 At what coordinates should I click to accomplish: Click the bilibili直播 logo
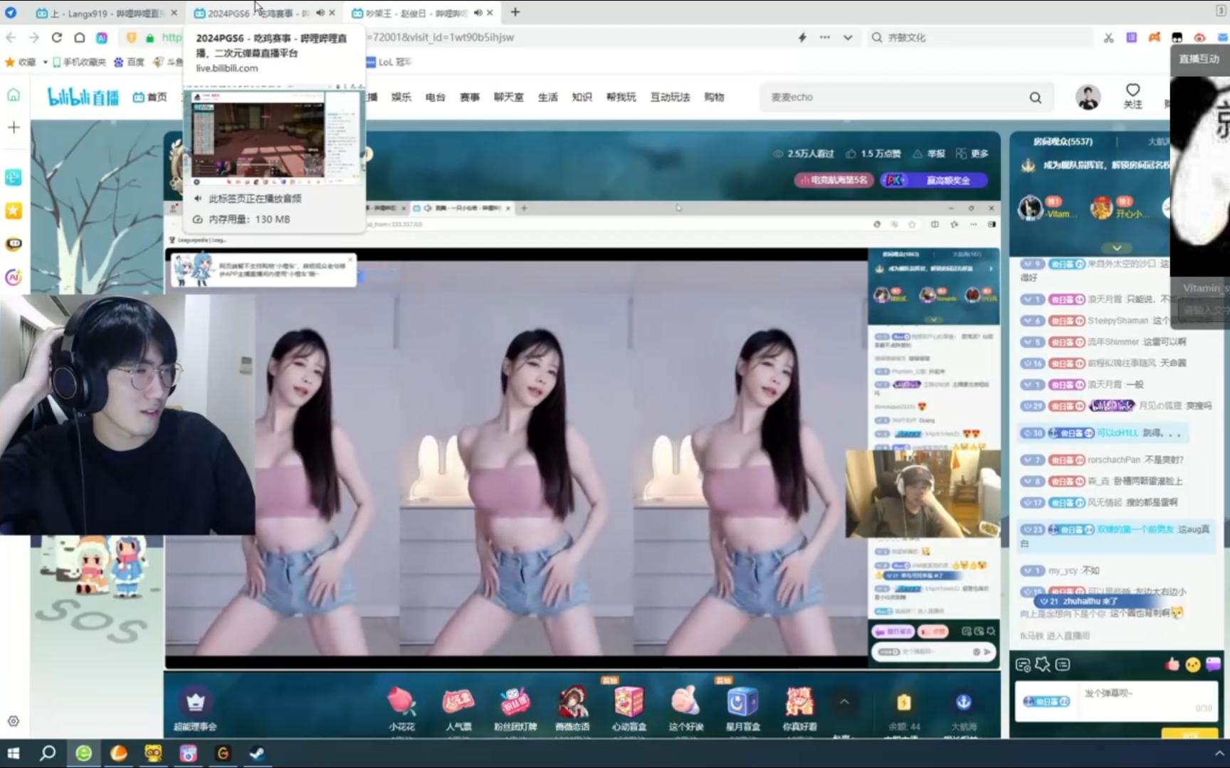(x=83, y=97)
